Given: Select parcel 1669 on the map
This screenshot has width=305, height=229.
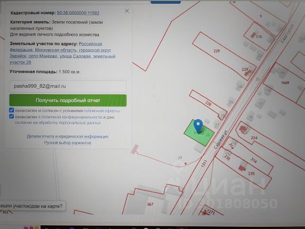Looking at the screenshot, I should click(285, 83).
